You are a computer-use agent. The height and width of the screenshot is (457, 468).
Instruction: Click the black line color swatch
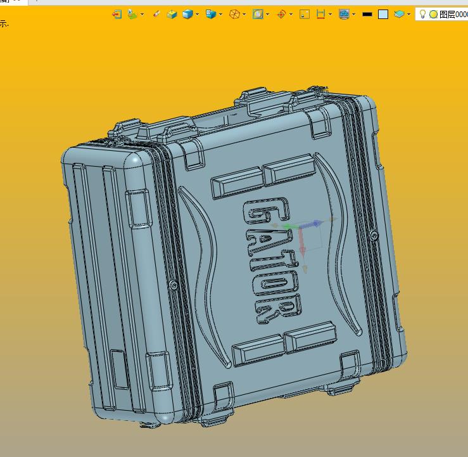[367, 14]
